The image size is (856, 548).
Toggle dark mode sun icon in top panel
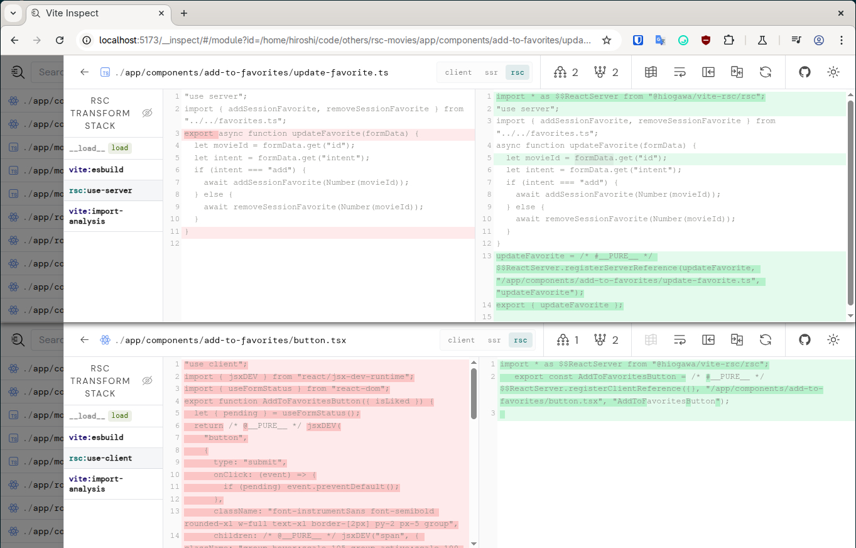(x=833, y=72)
